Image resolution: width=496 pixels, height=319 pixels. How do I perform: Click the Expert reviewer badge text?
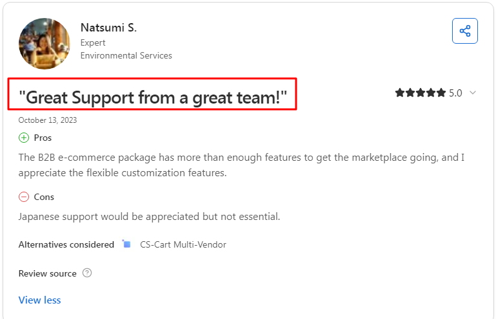[93, 42]
